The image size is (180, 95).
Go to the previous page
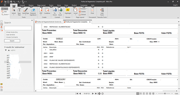[x=80, y=93]
